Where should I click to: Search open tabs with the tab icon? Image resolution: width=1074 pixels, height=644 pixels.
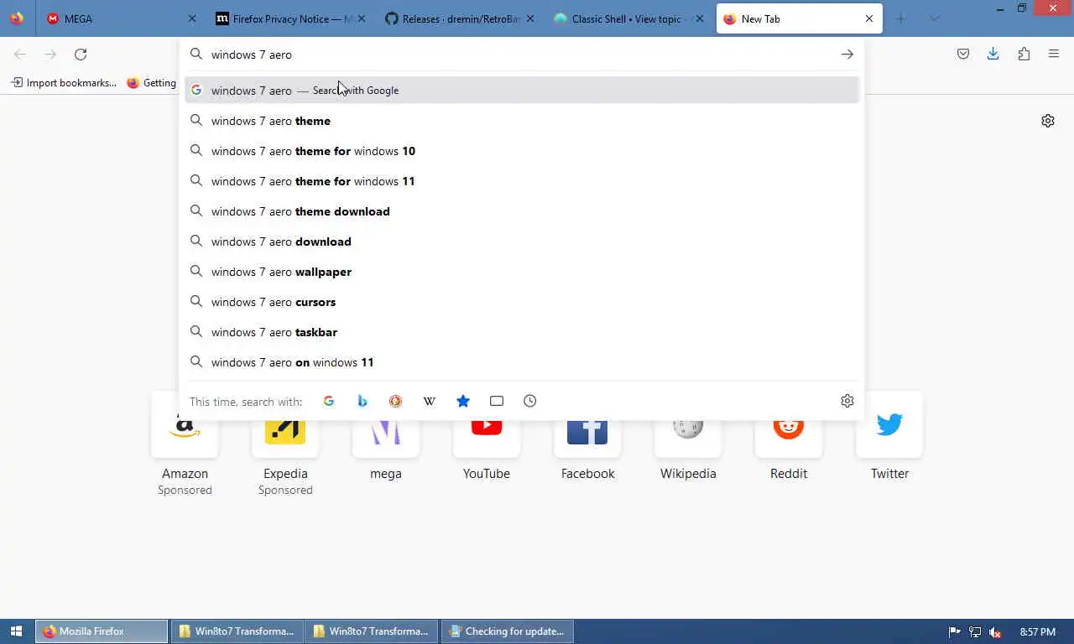click(497, 401)
